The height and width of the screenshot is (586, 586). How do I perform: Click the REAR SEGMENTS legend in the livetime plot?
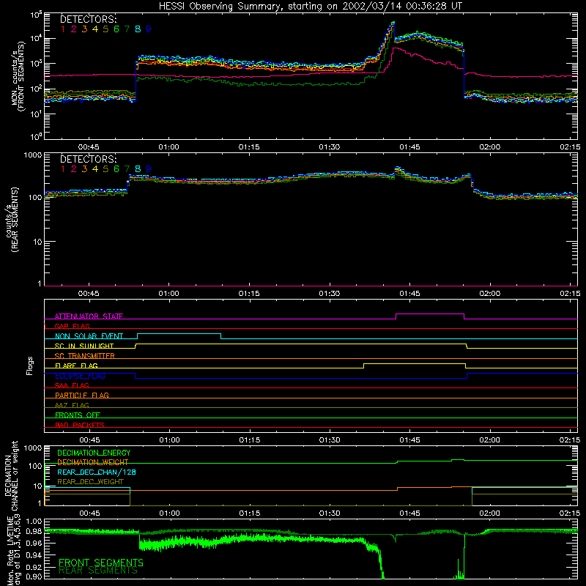coord(98,571)
